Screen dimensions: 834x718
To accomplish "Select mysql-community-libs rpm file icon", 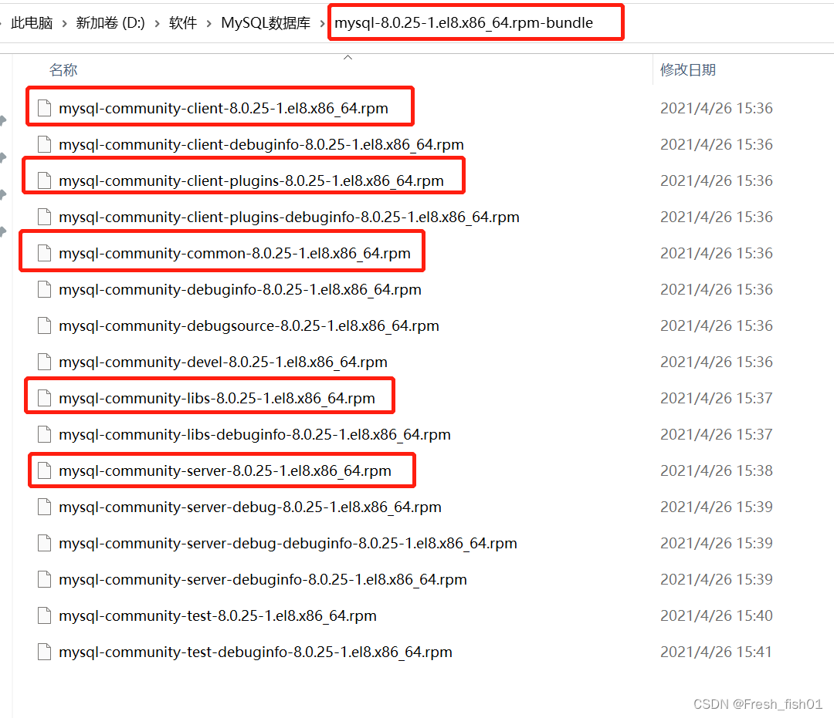I will click(x=44, y=398).
